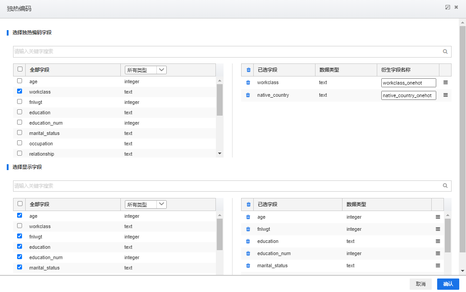Open type filter dropdown for encoding fields
Image resolution: width=466 pixels, height=292 pixels.
pos(146,70)
